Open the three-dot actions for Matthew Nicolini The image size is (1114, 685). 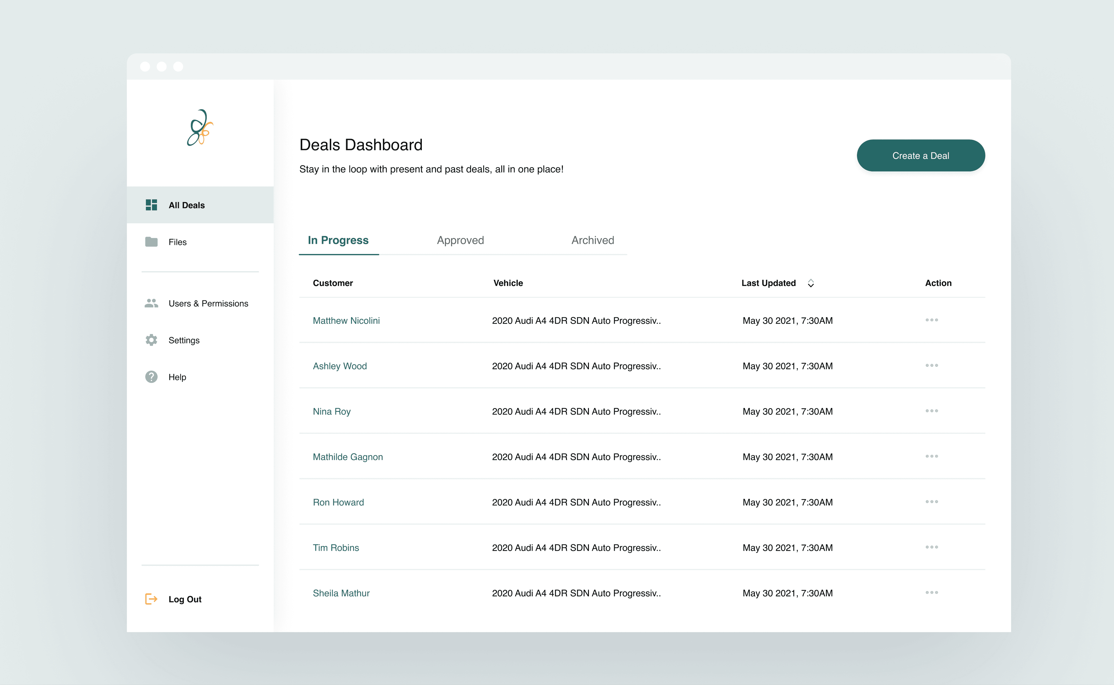pyautogui.click(x=932, y=320)
